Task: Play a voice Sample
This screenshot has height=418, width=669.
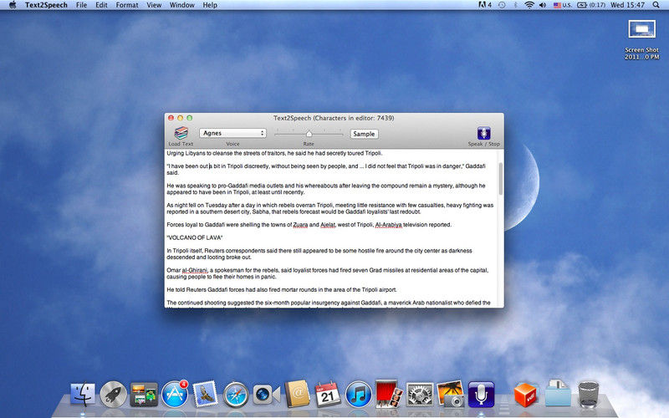Action: tap(364, 134)
